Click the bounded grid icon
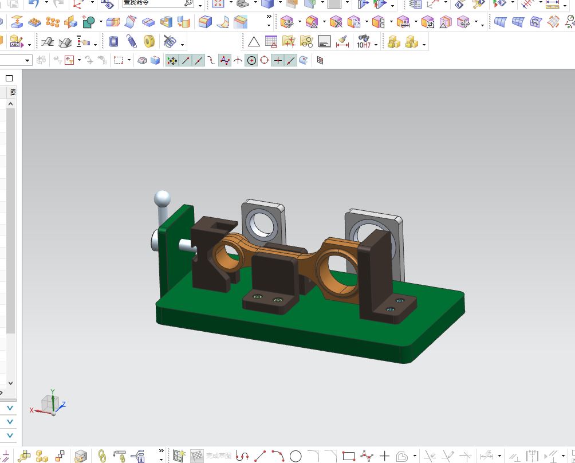Viewport: 575px width, 463px height. [320, 61]
